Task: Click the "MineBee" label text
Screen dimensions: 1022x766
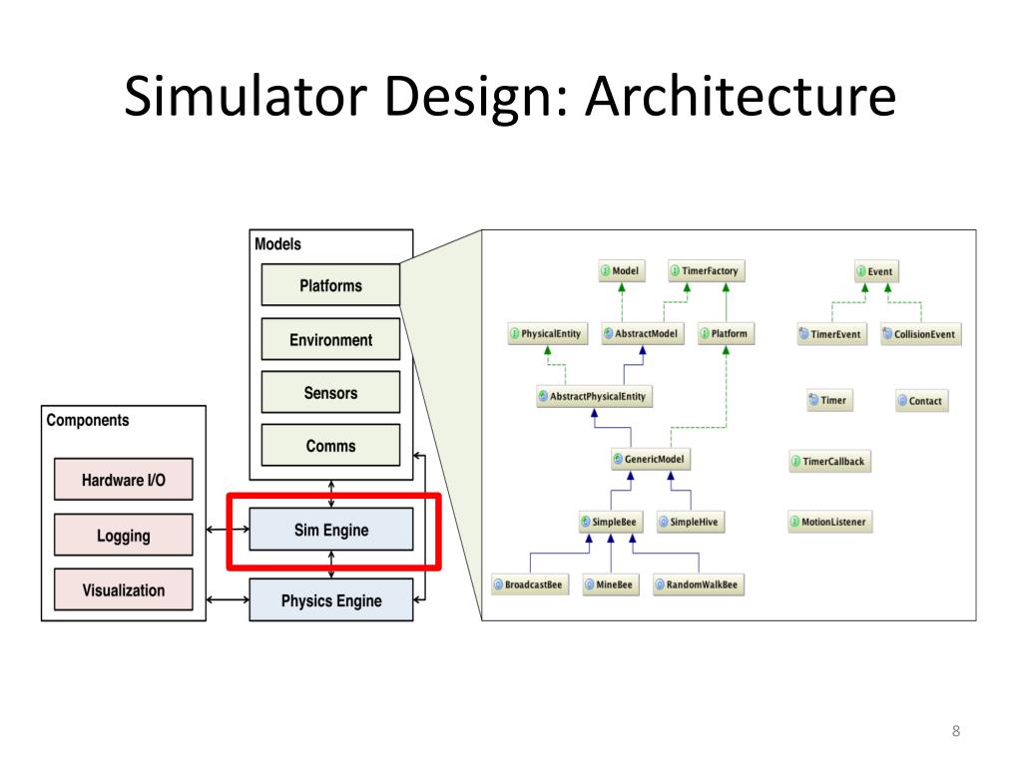Action: (615, 584)
